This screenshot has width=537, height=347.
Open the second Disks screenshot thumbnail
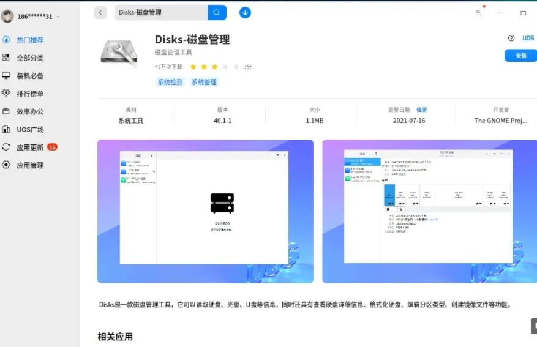pos(429,211)
